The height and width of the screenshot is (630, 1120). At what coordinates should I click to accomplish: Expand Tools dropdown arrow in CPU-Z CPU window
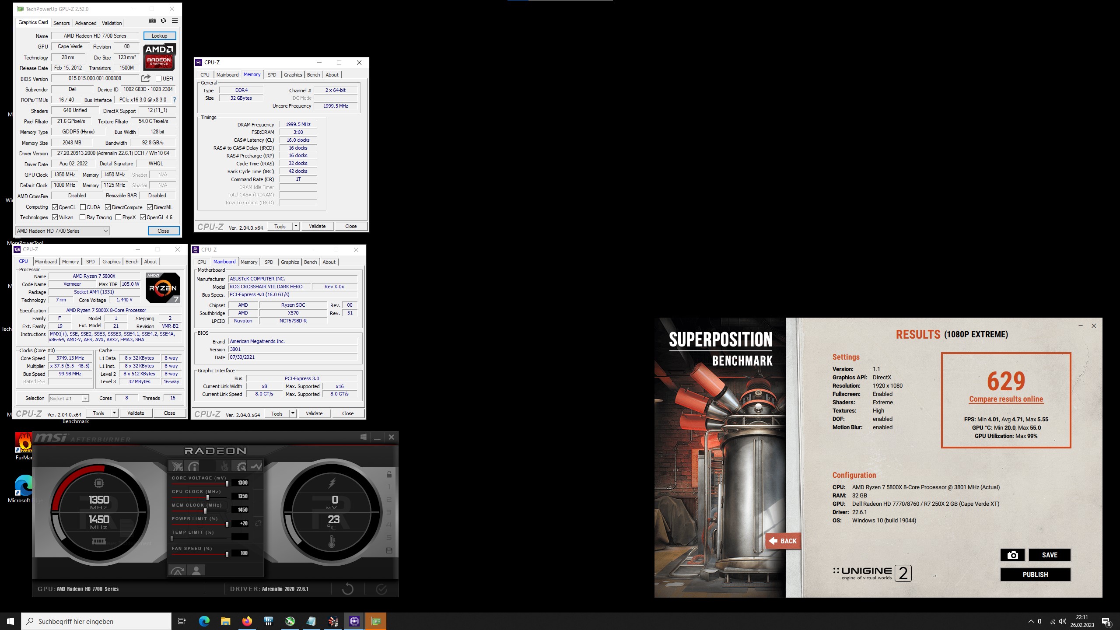click(x=114, y=413)
